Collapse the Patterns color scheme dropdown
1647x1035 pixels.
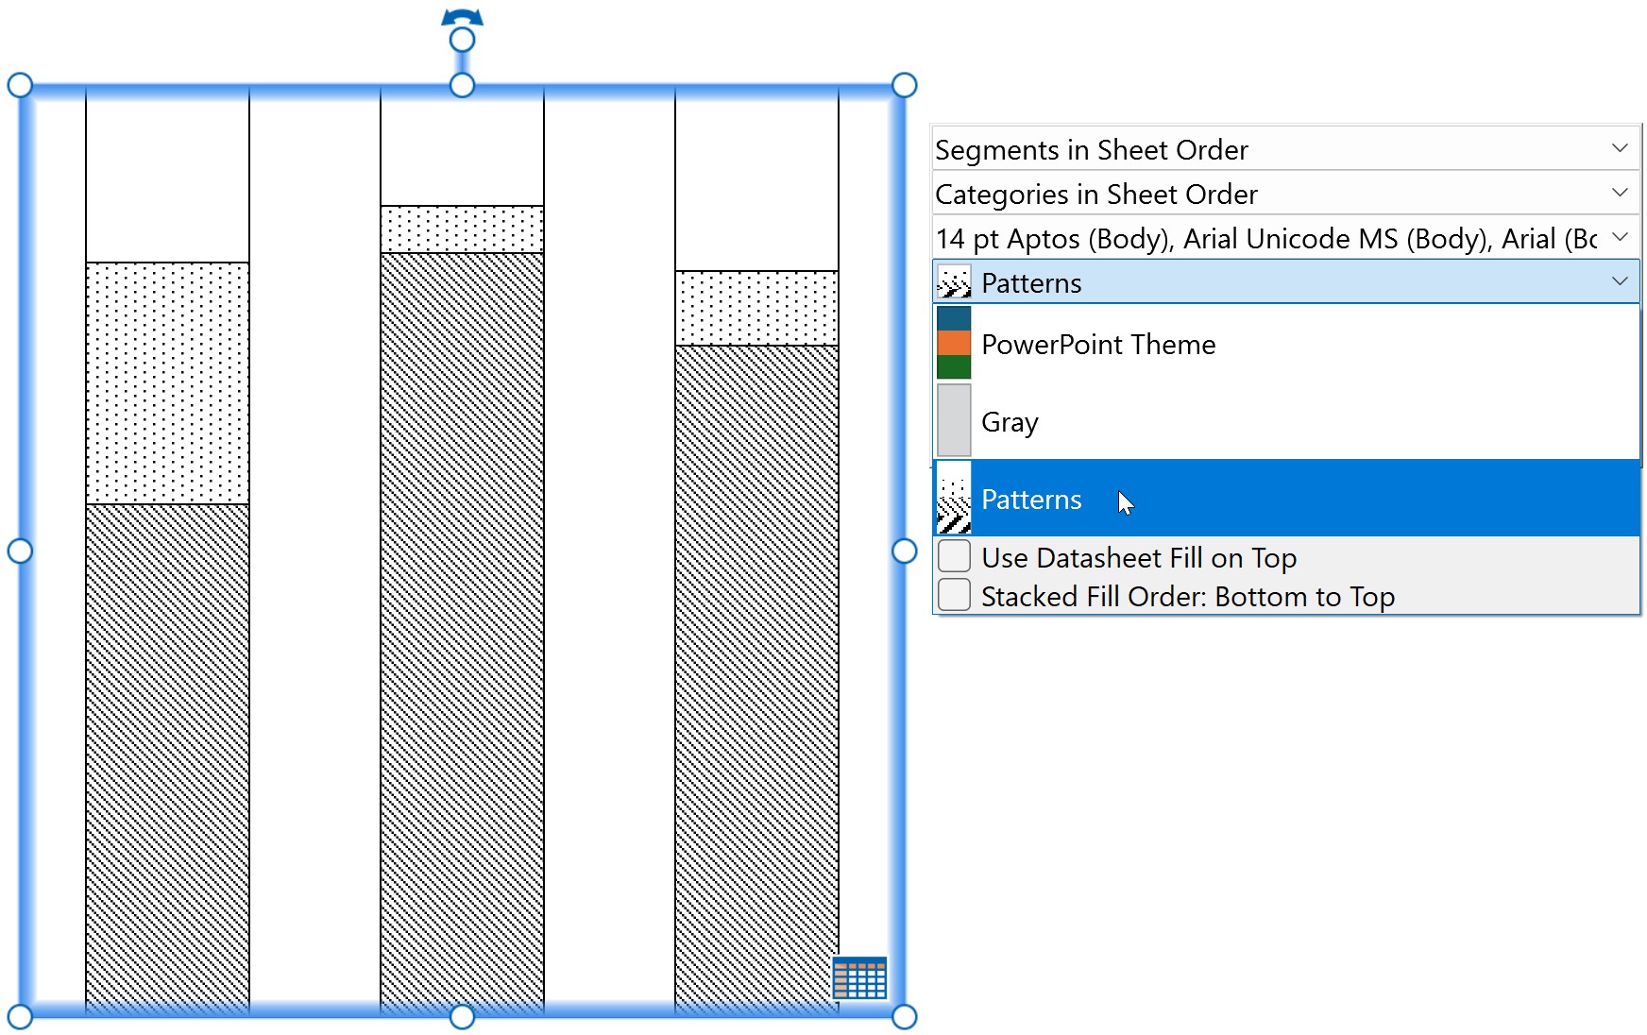pyautogui.click(x=1619, y=281)
